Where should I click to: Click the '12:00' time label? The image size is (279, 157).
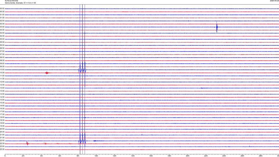pyautogui.click(x=2, y=82)
